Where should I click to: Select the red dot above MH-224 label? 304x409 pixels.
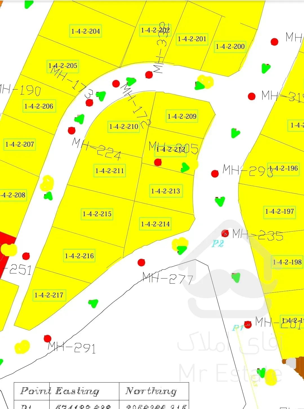(x=72, y=131)
